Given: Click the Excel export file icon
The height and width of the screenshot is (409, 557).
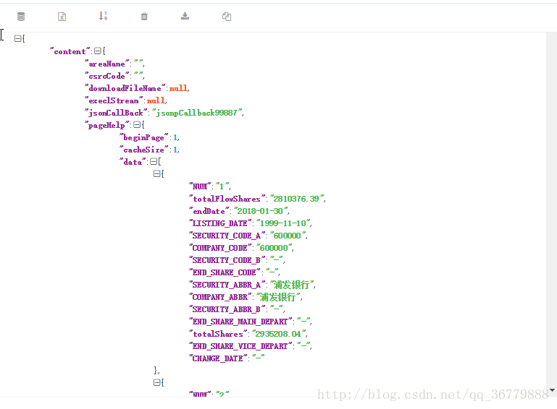Looking at the screenshot, I should [62, 16].
